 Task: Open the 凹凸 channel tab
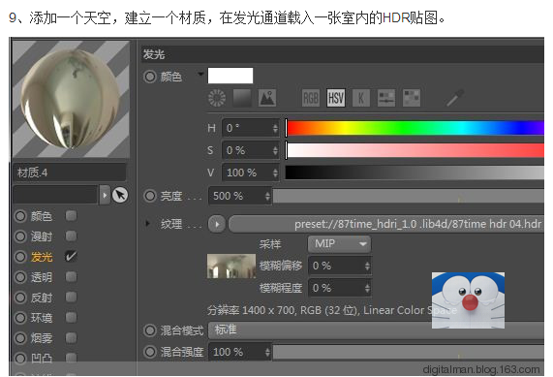pos(42,359)
